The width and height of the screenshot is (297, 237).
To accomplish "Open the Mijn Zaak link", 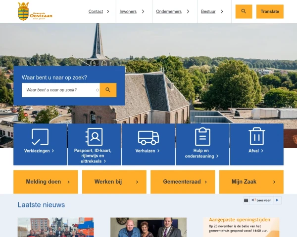I will point(251,182).
